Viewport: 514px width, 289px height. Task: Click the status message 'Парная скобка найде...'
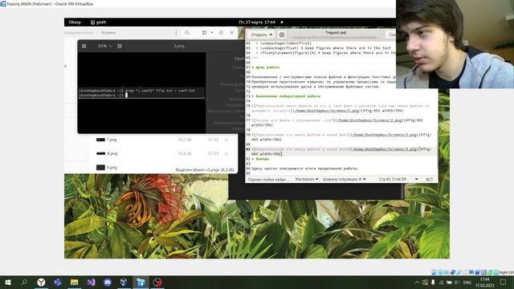(x=268, y=180)
